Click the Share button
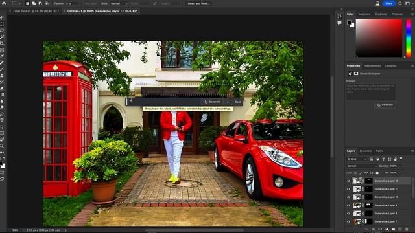 click(388, 3)
